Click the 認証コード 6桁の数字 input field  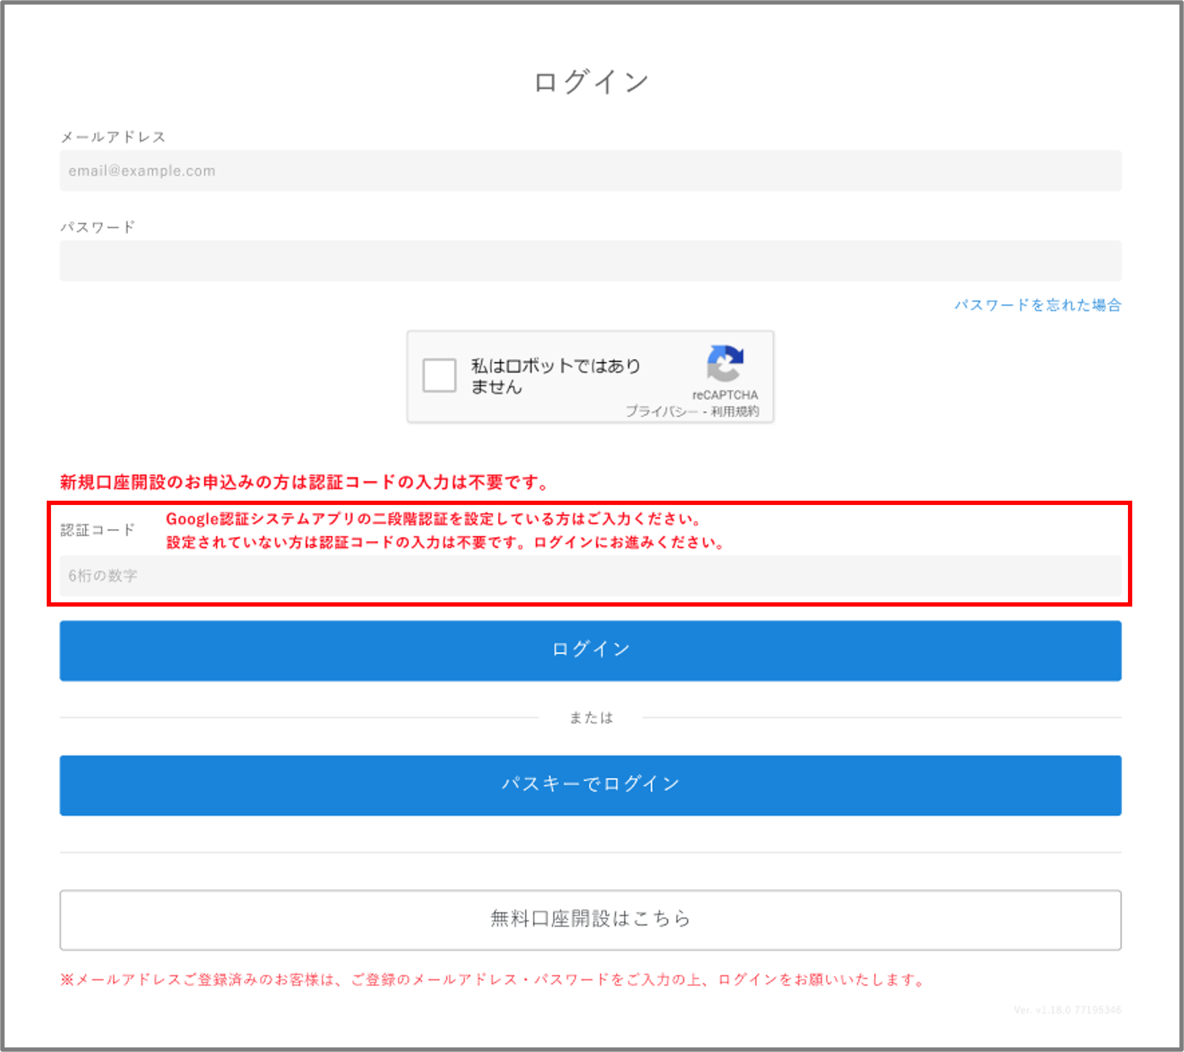point(590,576)
